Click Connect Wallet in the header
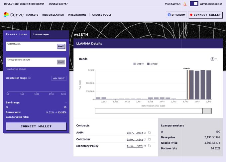This screenshot has width=226, height=162. (x=205, y=15)
